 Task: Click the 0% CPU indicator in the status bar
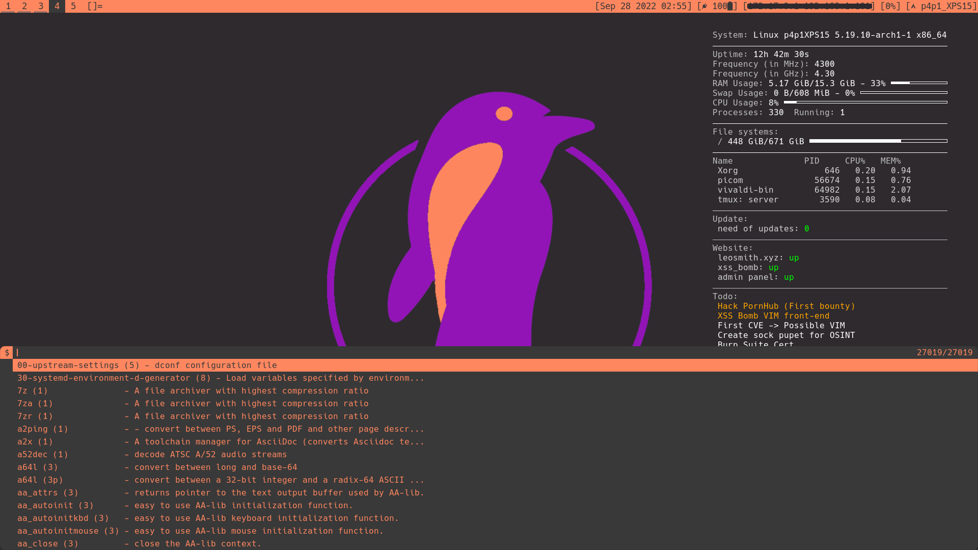(892, 6)
